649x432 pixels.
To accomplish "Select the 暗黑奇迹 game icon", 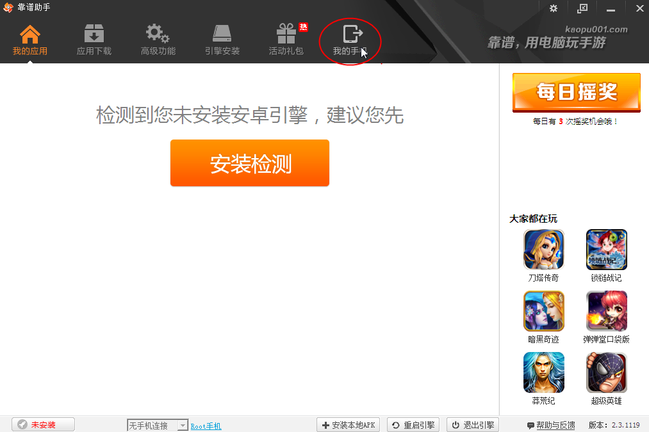I will (x=544, y=311).
